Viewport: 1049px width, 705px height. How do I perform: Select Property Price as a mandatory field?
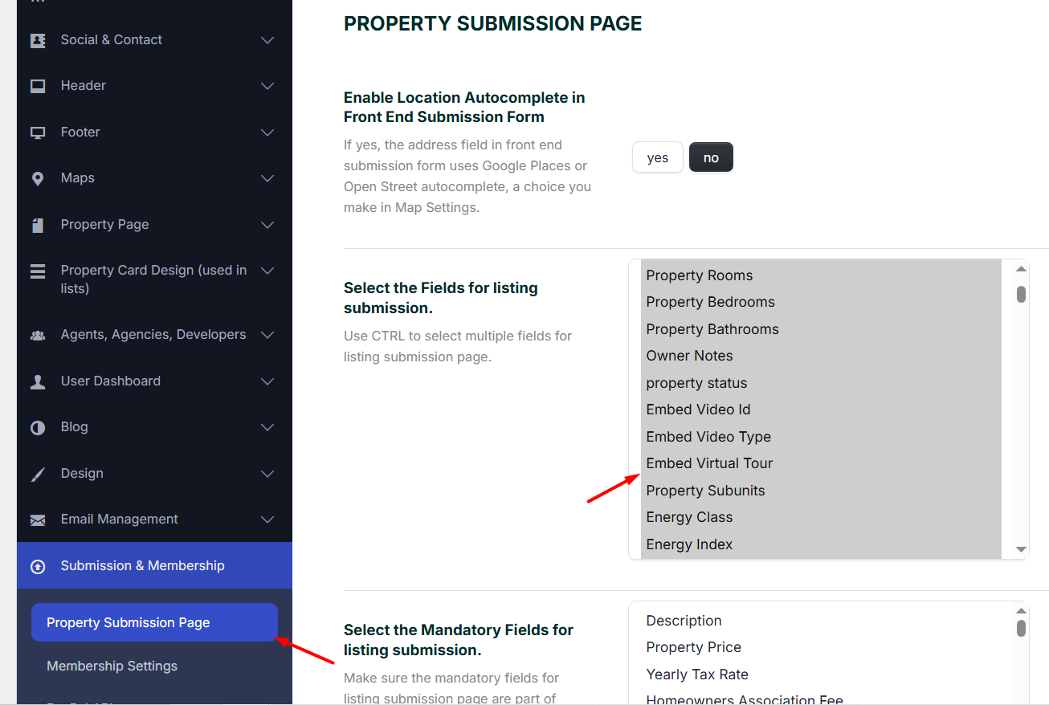coord(693,646)
